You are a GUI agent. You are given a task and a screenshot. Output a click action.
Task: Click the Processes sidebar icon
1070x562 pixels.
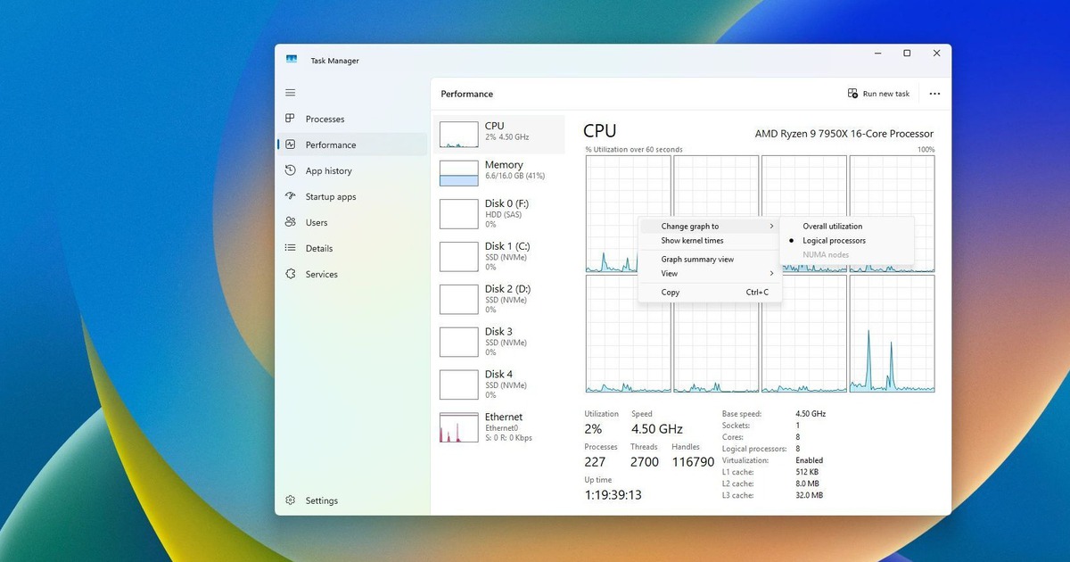click(290, 119)
